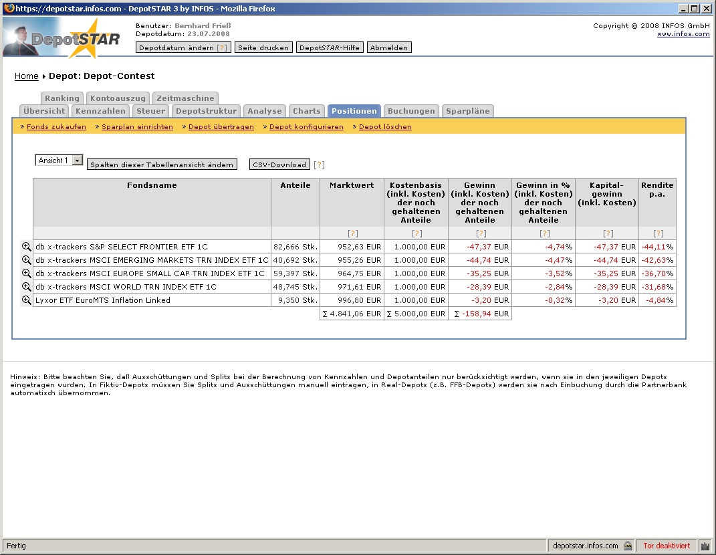Open details magnifier for Lyxor ETF EuroMTS

[x=27, y=300]
